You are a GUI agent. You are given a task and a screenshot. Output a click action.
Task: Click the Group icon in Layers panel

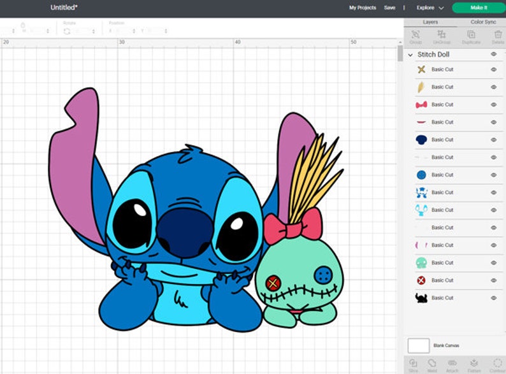416,34
